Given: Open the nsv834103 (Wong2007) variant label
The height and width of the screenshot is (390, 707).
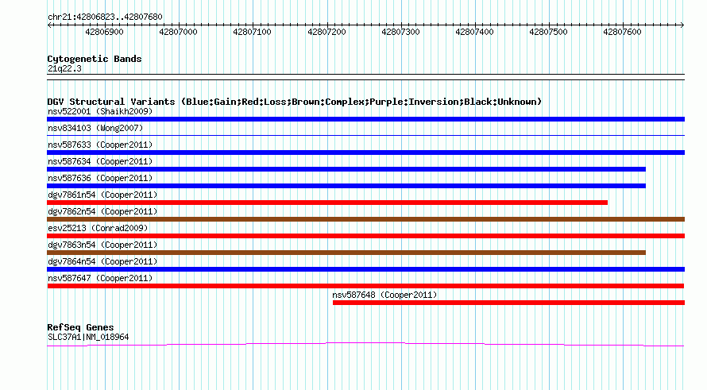Looking at the screenshot, I should (x=95, y=128).
